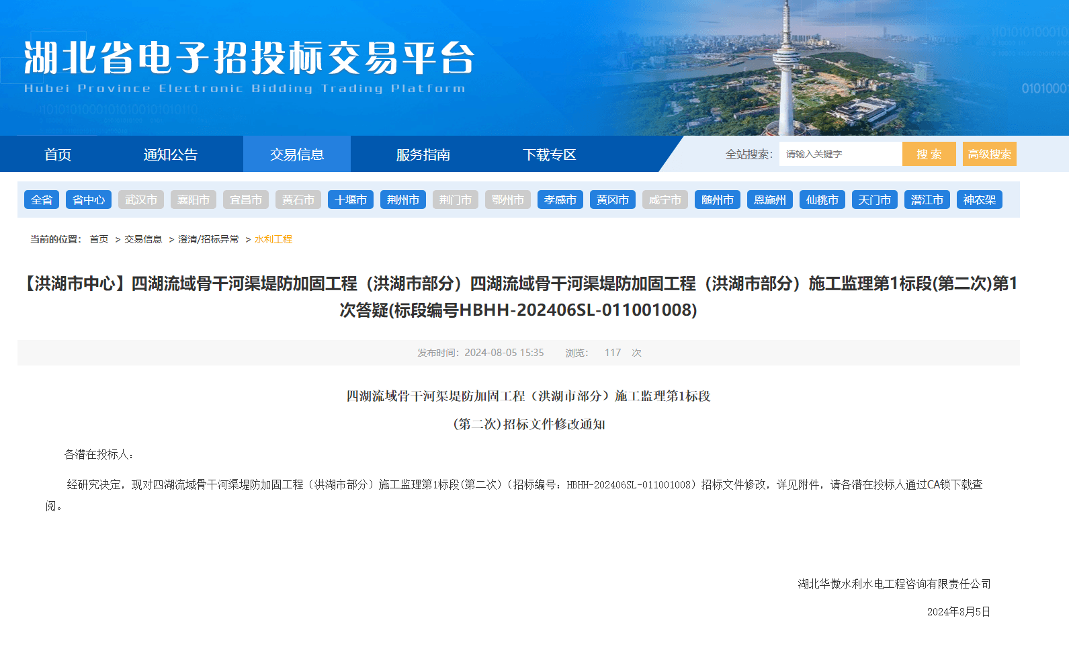
Task: Select the 全省 region filter
Action: pyautogui.click(x=42, y=200)
